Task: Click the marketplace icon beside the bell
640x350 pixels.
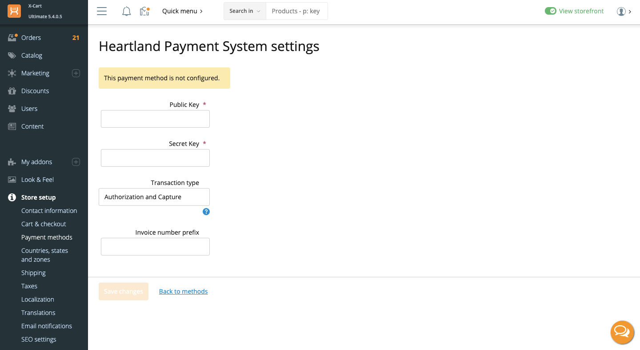Action: pos(144,12)
